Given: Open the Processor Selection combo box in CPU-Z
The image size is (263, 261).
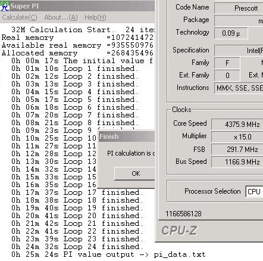Looking at the screenshot, I should (254, 191).
